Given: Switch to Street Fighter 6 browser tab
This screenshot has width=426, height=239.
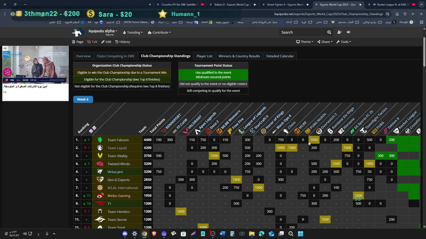Looking at the screenshot, I should pyautogui.click(x=285, y=5).
